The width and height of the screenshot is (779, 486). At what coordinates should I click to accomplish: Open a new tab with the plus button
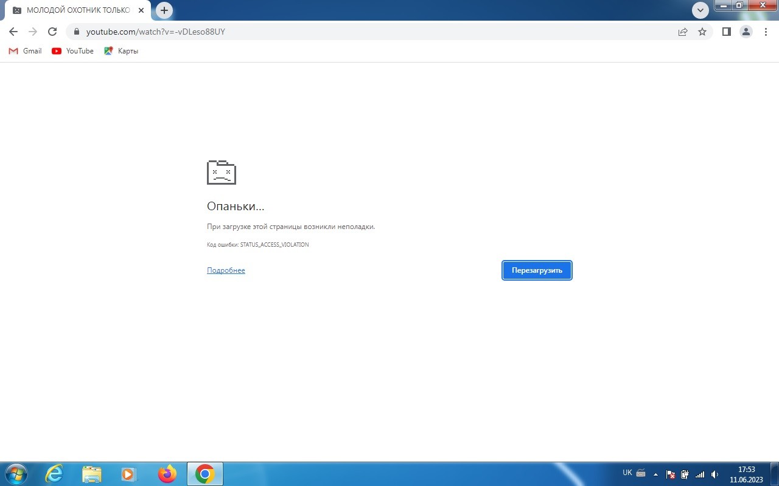pyautogui.click(x=164, y=10)
